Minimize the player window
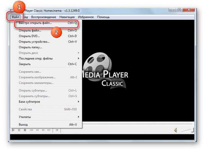 click(x=173, y=10)
